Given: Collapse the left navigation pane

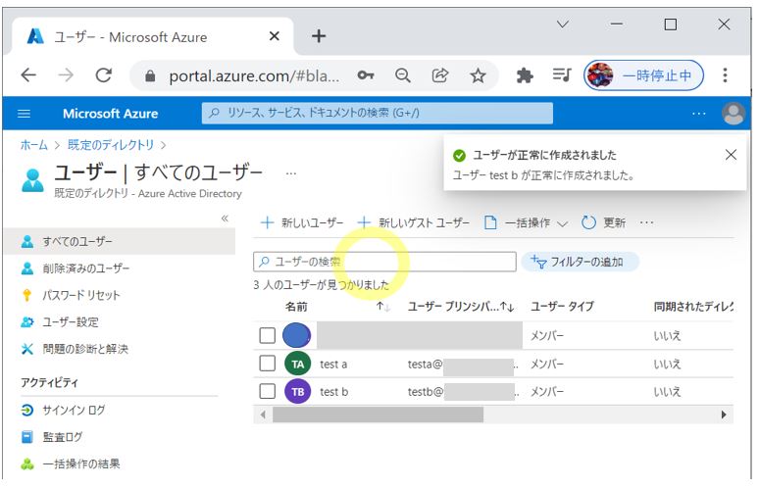Looking at the screenshot, I should 225,219.
